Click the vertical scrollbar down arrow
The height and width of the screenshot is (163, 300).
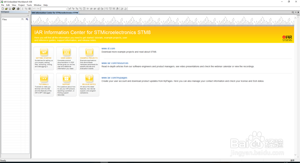295,155
